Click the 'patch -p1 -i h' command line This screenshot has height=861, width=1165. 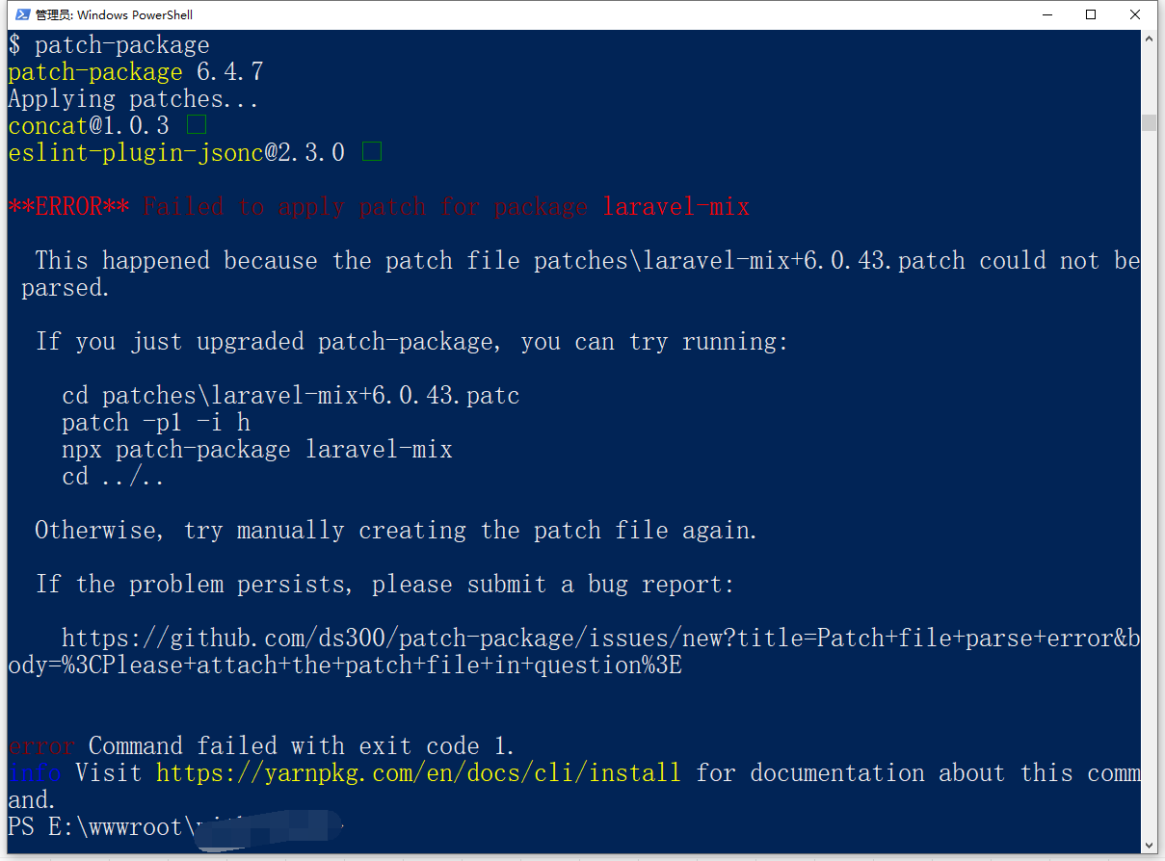tap(156, 423)
